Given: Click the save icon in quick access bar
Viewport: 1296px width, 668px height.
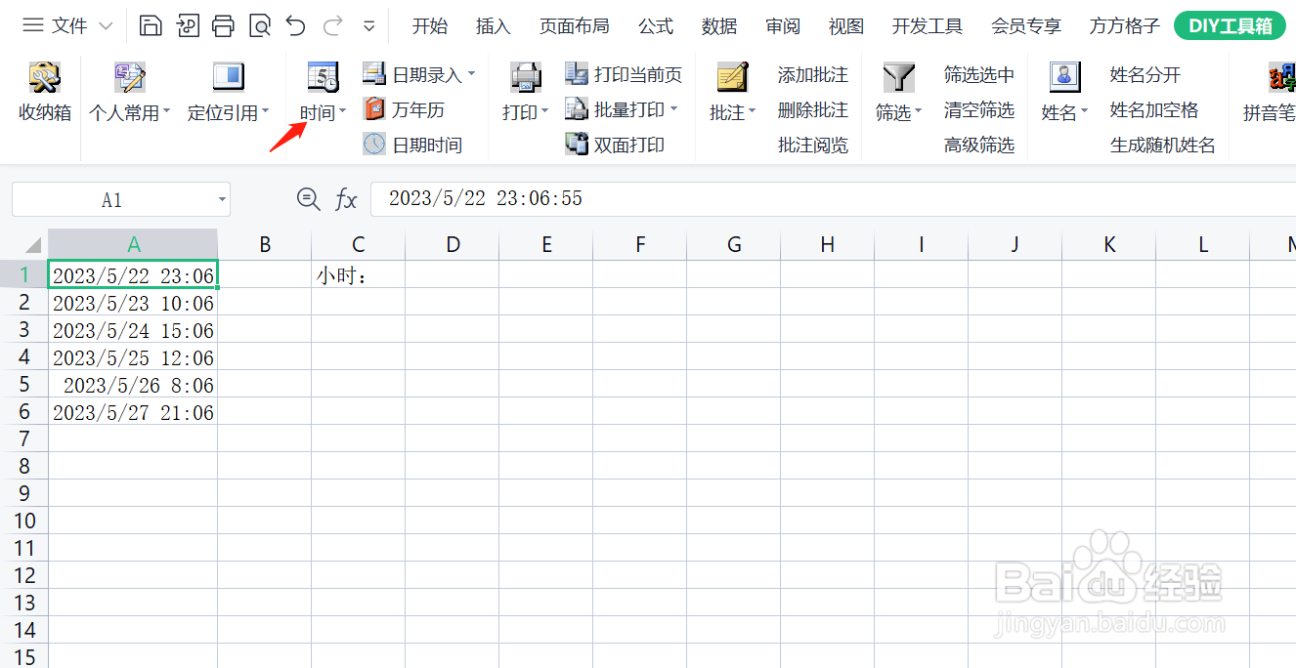Looking at the screenshot, I should pyautogui.click(x=151, y=25).
